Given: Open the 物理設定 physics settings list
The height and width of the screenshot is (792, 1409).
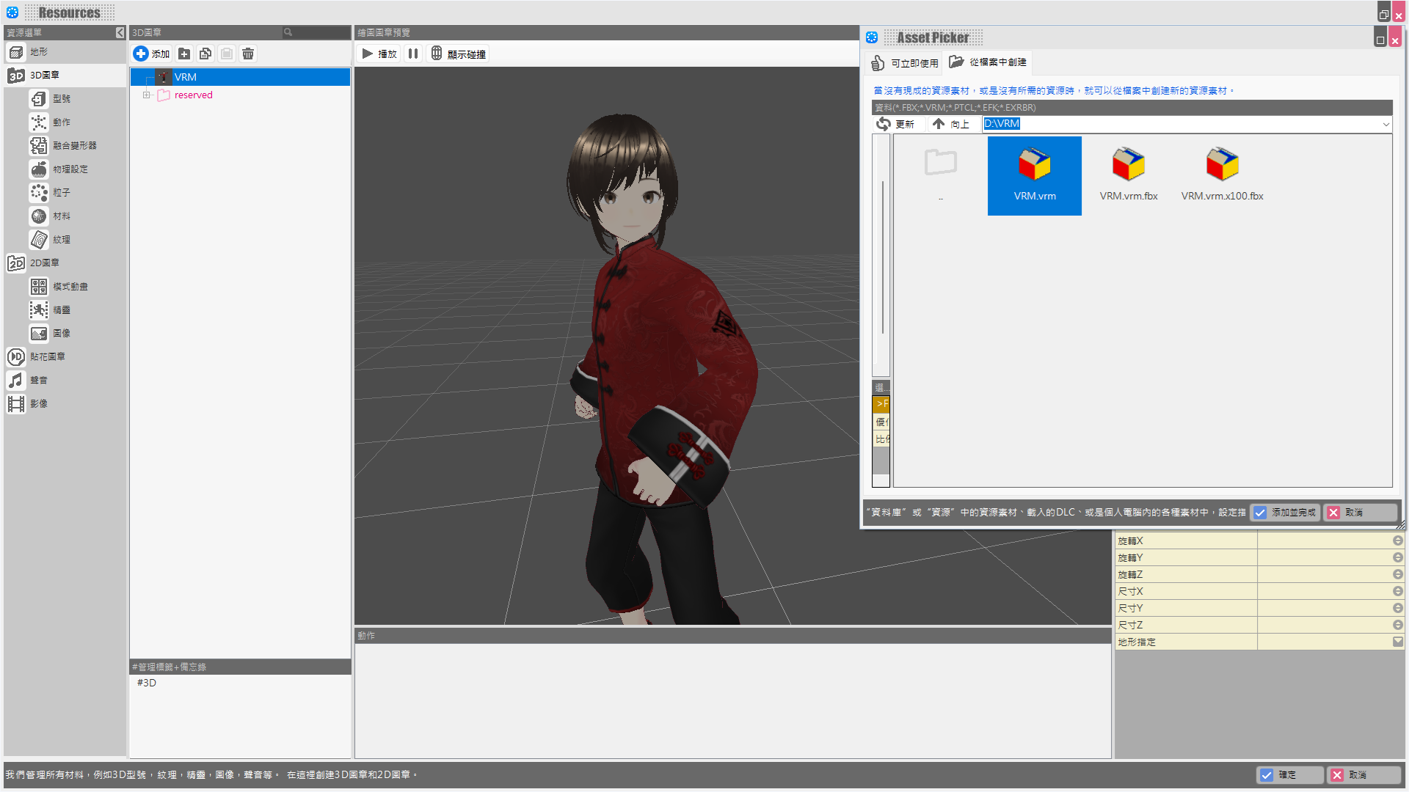Looking at the screenshot, I should point(76,169).
